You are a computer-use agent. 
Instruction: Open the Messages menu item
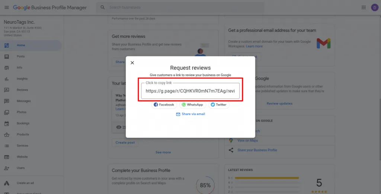point(31,101)
